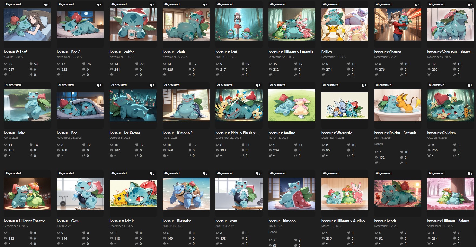Click the image-count badge on Ivysaur - Bed 2
Viewport: 476px width, 247px height.
99,4
